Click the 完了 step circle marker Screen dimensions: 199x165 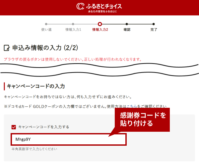coord(154,24)
